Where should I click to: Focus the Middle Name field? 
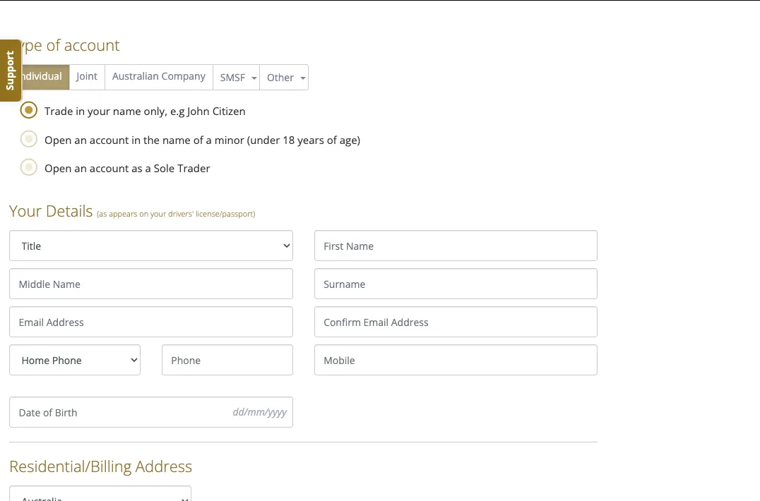[150, 284]
